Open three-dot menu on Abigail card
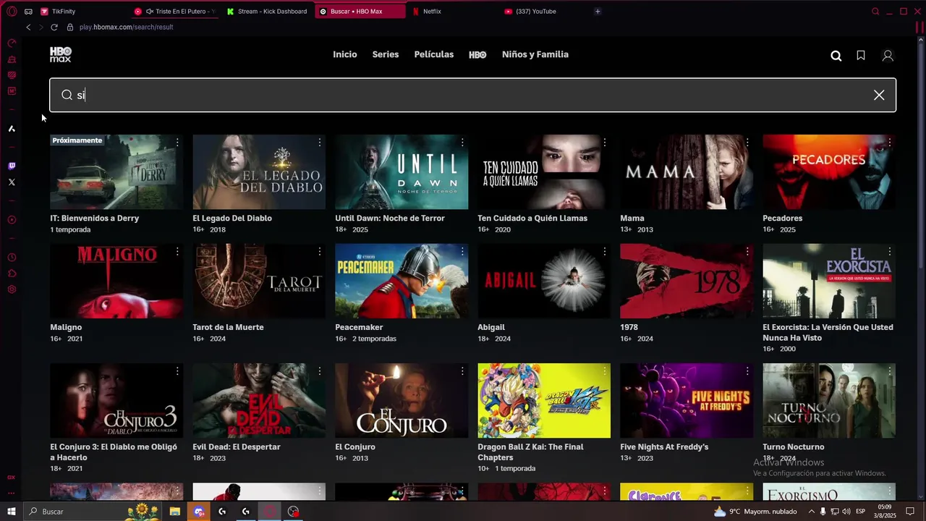The height and width of the screenshot is (521, 926). 605,252
